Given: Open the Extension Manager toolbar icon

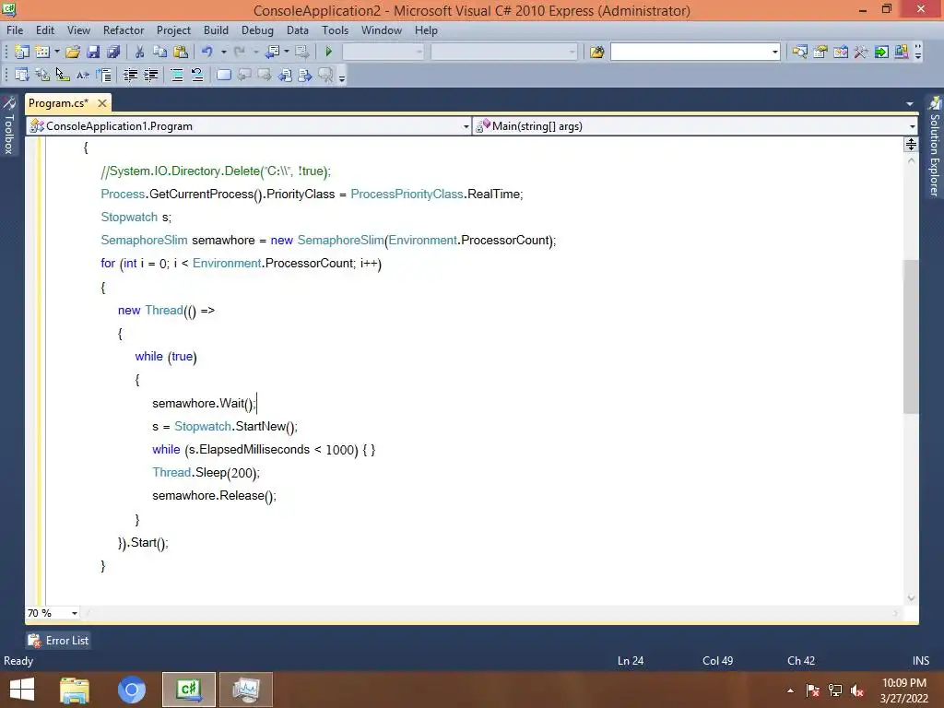Looking at the screenshot, I should pos(902,52).
